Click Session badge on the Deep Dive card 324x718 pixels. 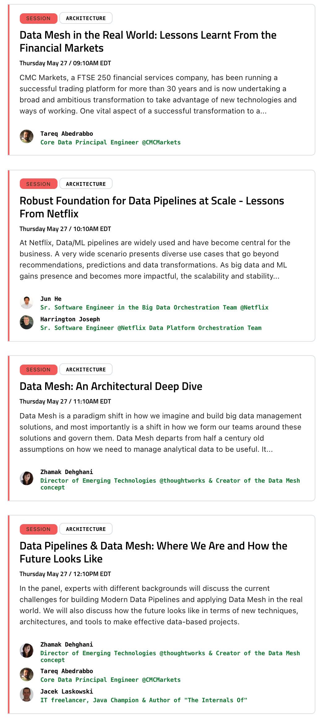coord(38,370)
